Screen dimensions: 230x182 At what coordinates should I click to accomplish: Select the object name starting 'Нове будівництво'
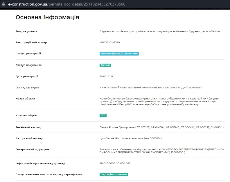click(159, 101)
